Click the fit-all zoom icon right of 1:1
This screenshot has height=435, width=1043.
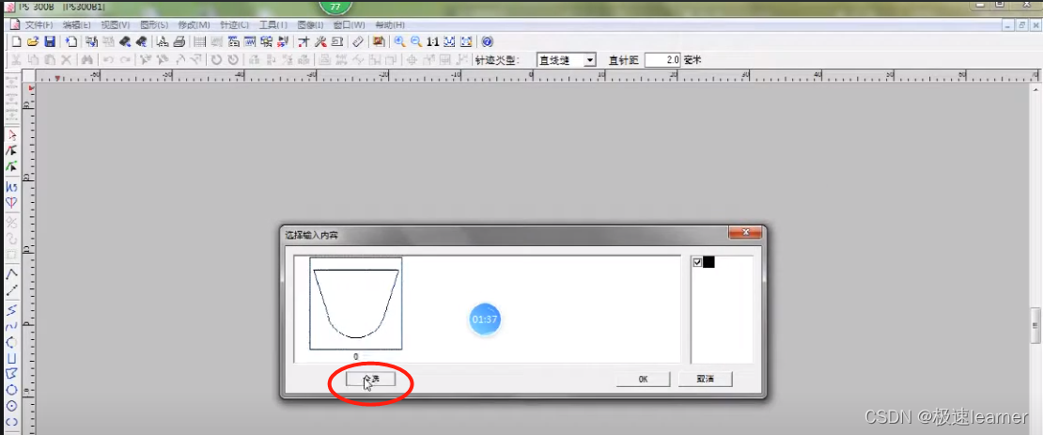[450, 41]
